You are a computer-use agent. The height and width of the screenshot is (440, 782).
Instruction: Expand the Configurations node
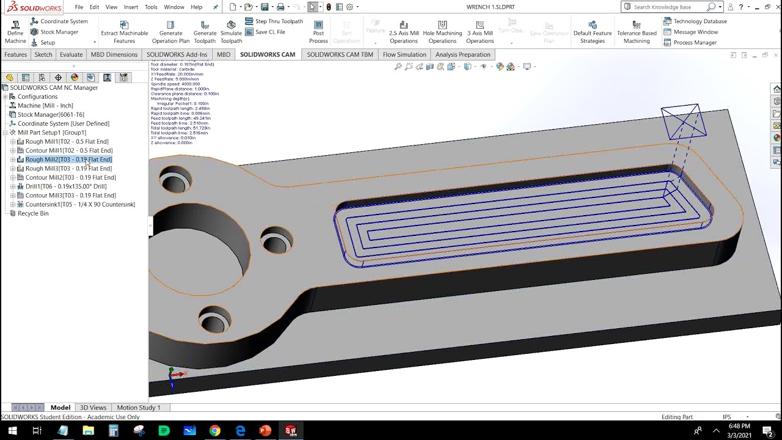[5, 97]
